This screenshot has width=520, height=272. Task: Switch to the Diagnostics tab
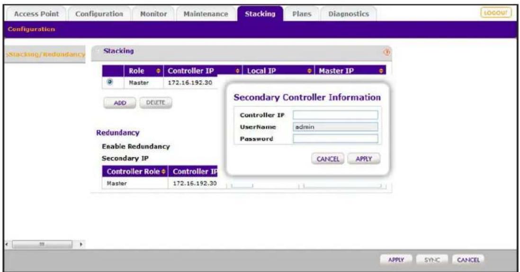349,14
